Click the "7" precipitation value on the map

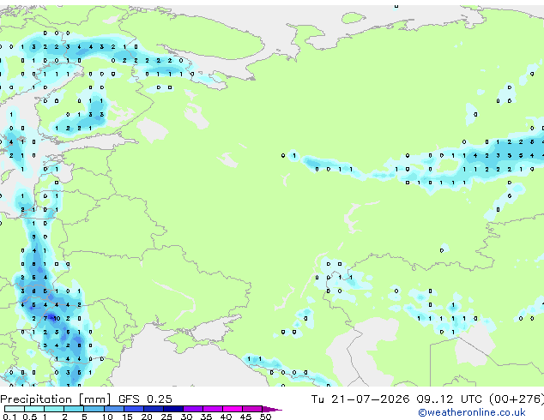coord(45,319)
